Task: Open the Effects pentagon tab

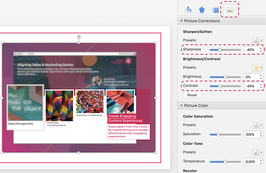Action: pyautogui.click(x=202, y=10)
